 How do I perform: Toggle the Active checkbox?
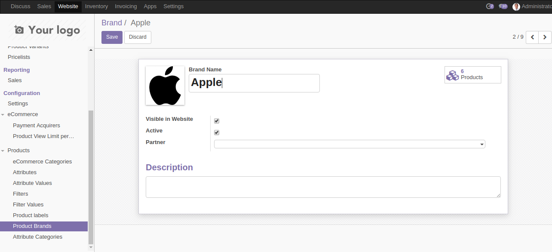click(x=217, y=132)
